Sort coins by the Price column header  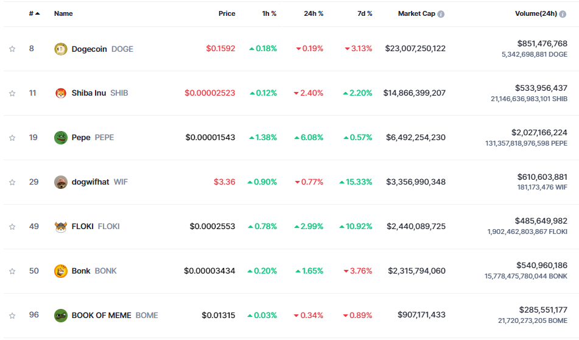[226, 13]
